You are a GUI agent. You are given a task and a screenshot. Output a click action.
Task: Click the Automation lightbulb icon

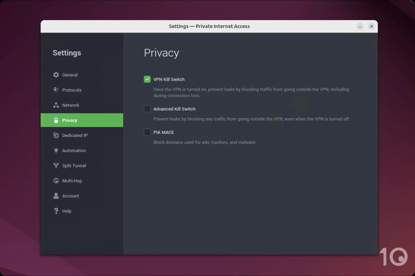pyautogui.click(x=56, y=150)
